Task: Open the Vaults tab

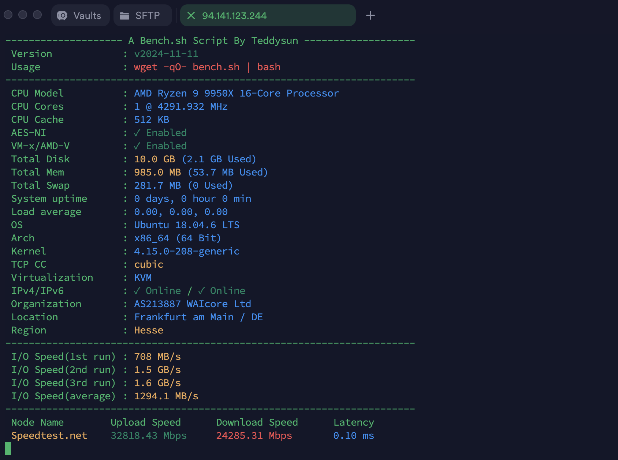Action: [x=81, y=15]
